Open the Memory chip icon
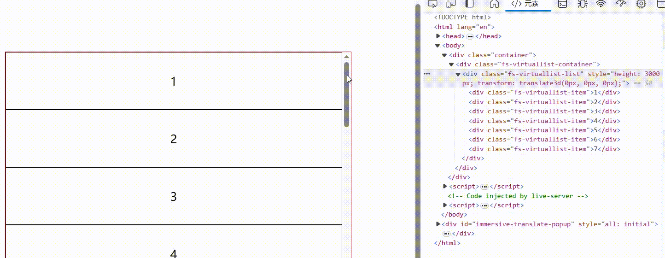Image resolution: width=665 pixels, height=258 pixels. click(641, 4)
